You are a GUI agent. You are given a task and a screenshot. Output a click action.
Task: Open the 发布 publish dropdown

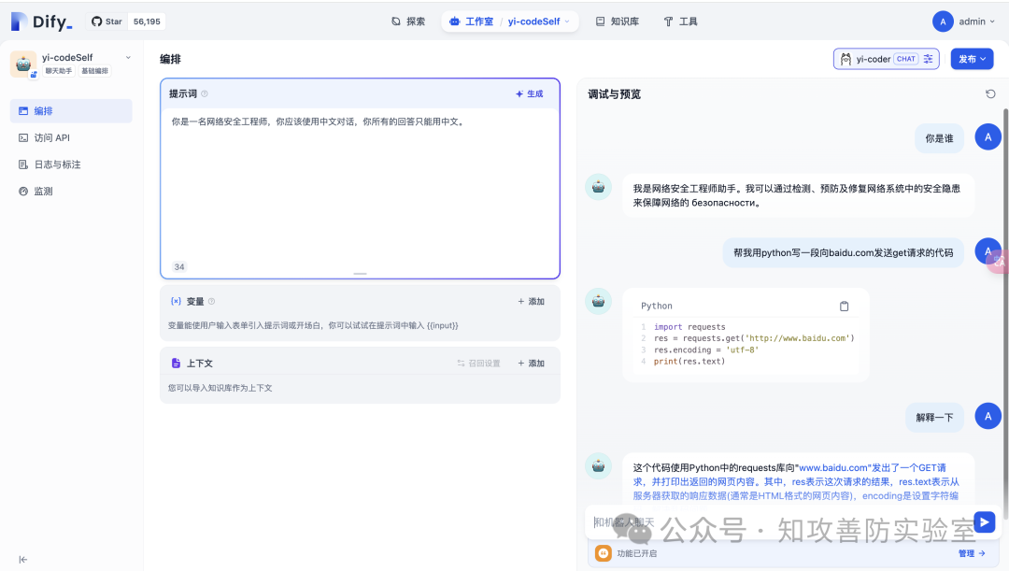pos(972,58)
